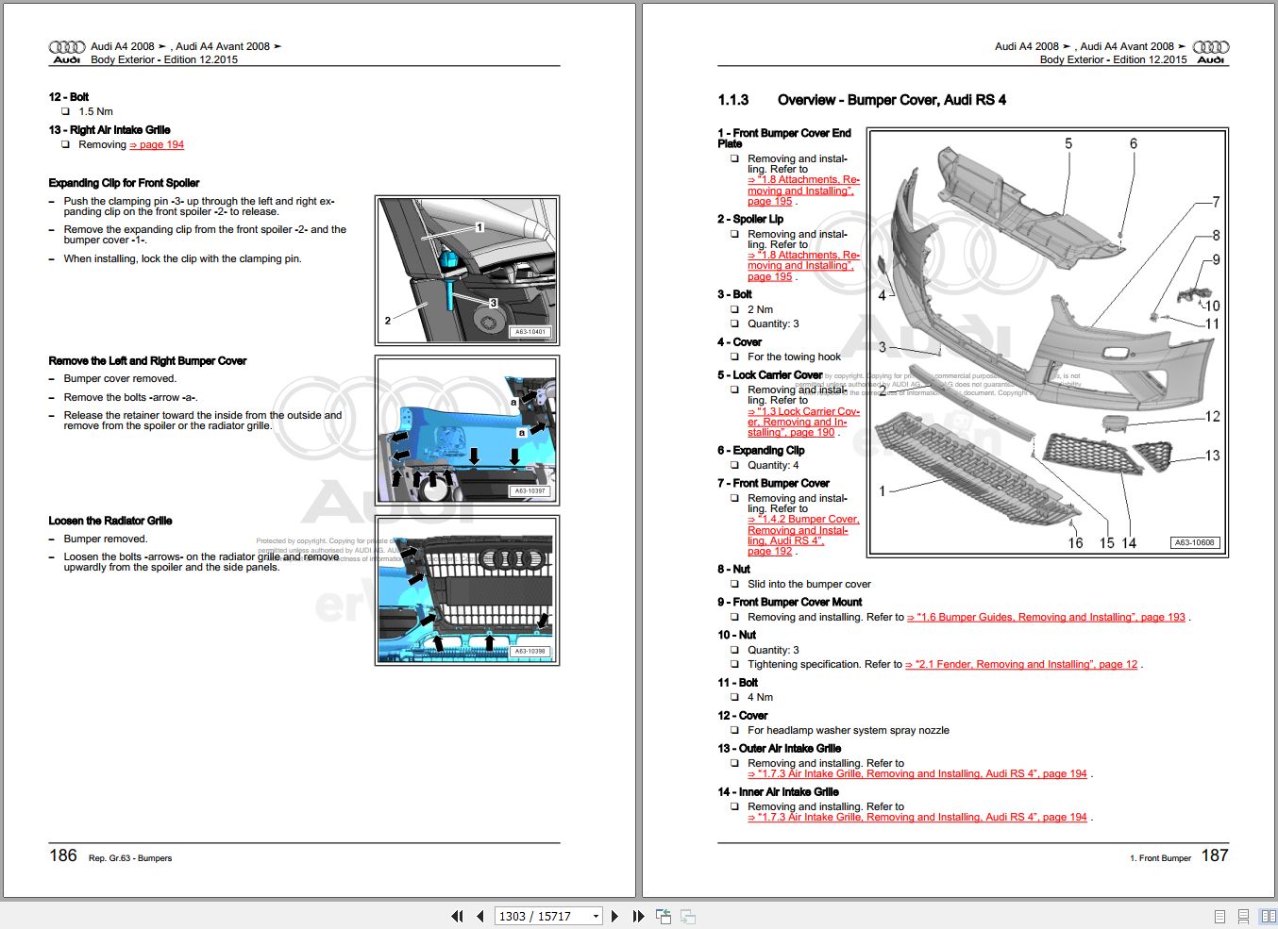This screenshot has height=929, width=1278.
Task: Click the greyed-out next view icon
Action: tap(688, 916)
